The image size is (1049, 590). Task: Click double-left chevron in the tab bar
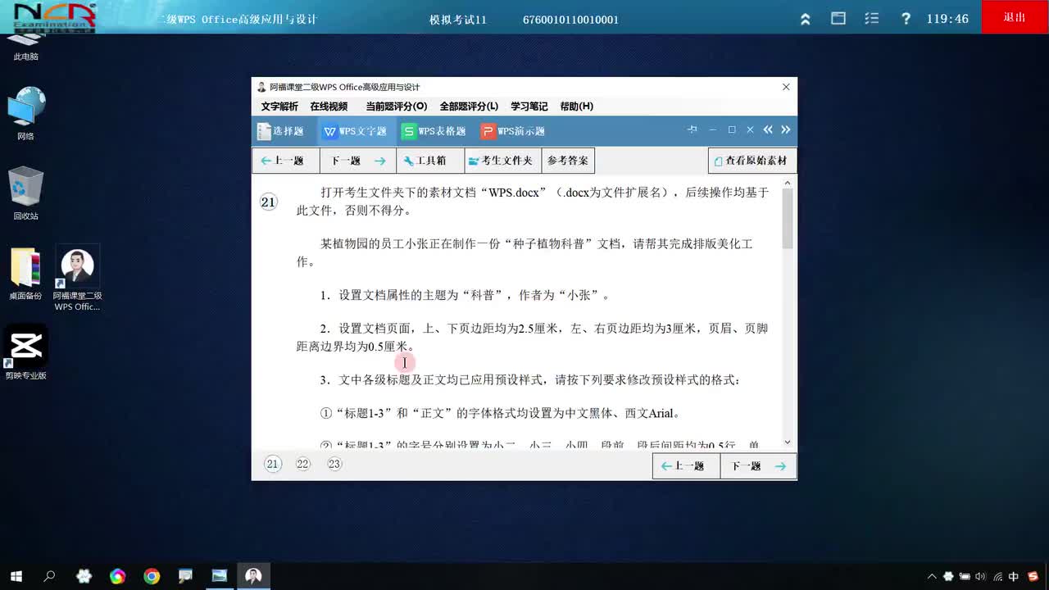click(768, 129)
